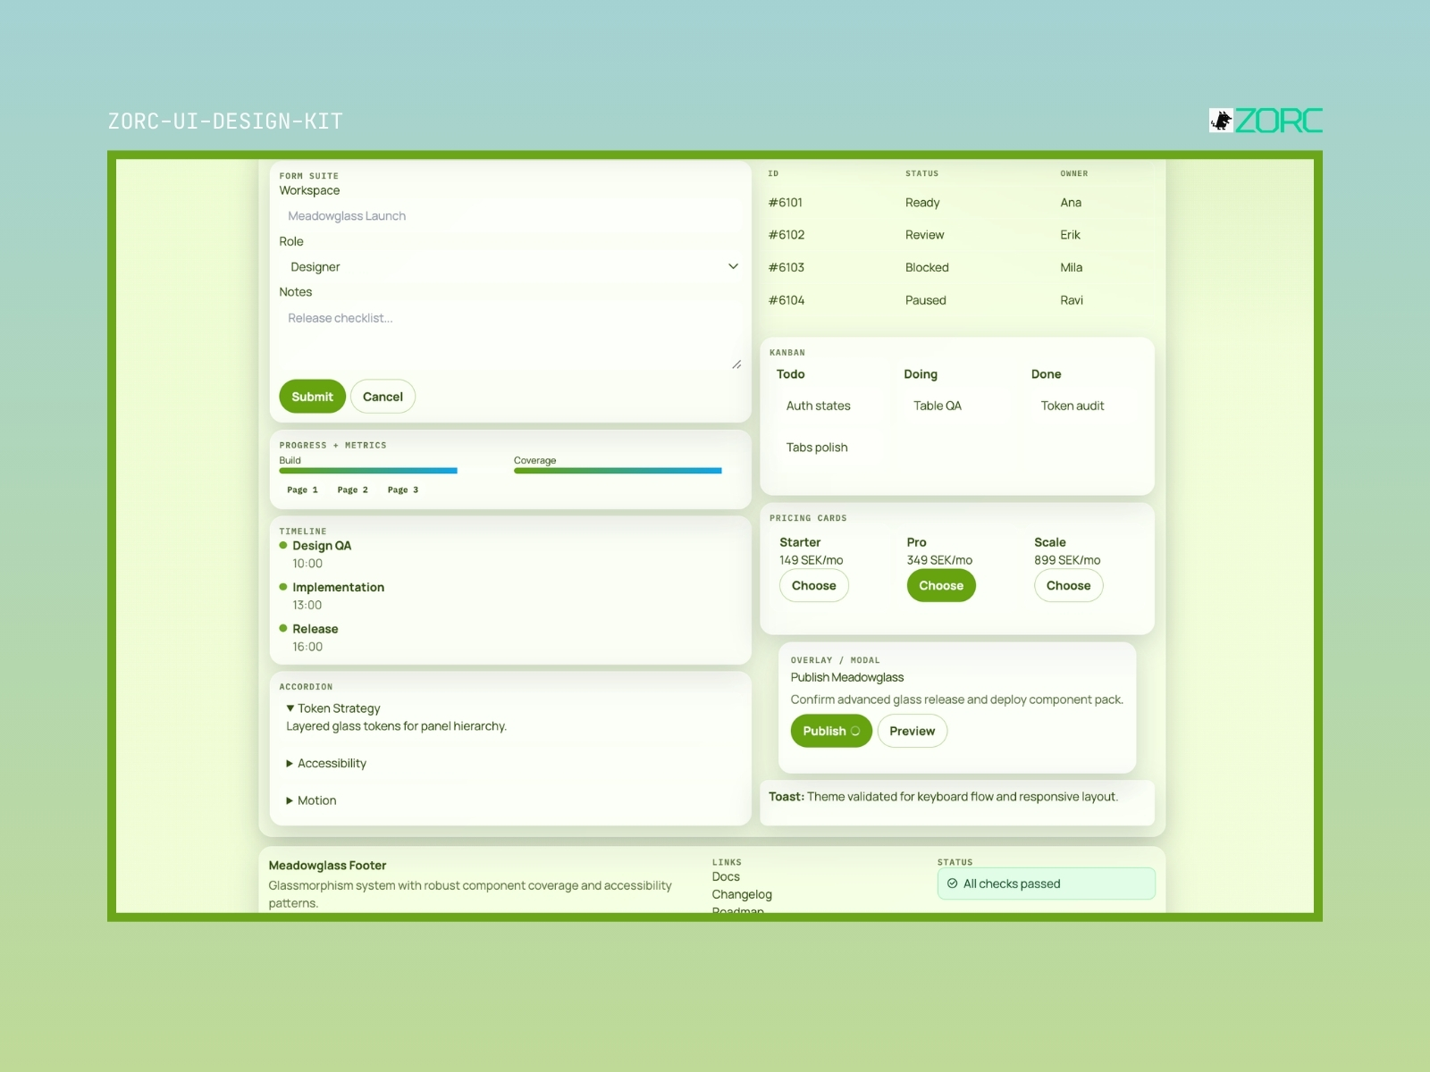This screenshot has height=1072, width=1430.
Task: Click the Done column heading
Action: (x=1047, y=374)
